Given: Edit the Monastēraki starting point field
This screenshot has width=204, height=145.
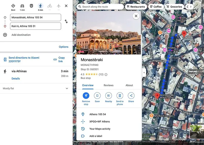Looking at the screenshot, I should [x=36, y=17].
